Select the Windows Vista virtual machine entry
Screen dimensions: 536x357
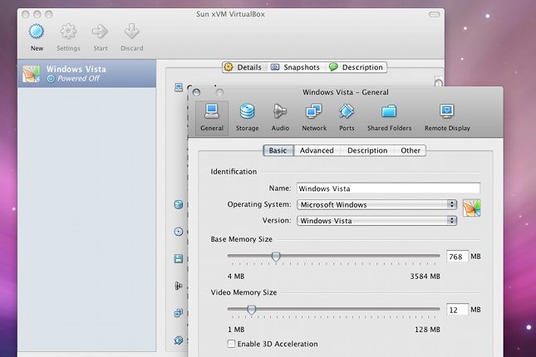click(86, 73)
